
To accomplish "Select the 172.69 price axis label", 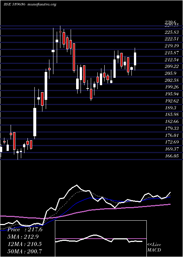I will tap(172, 142).
